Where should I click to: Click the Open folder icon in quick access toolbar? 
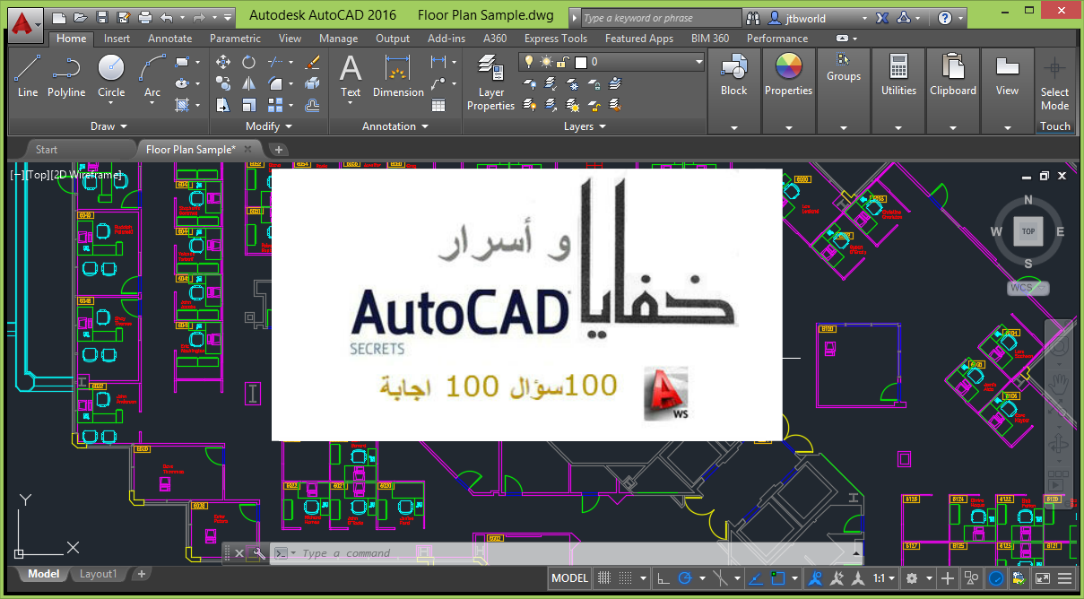click(80, 17)
